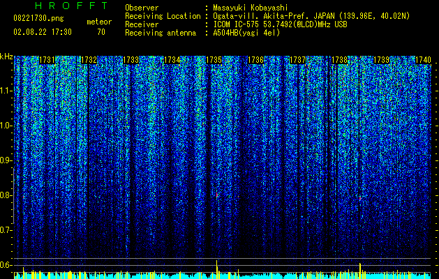
Task: Click the 1738 time marker
Action: [339, 60]
